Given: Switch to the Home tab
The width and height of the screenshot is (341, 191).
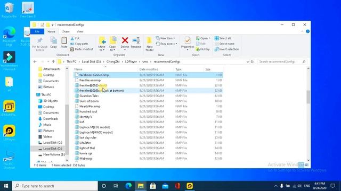Looking at the screenshot, I should pos(51,32).
